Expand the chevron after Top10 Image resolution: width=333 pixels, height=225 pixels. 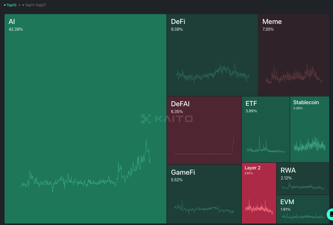pyautogui.click(x=20, y=5)
